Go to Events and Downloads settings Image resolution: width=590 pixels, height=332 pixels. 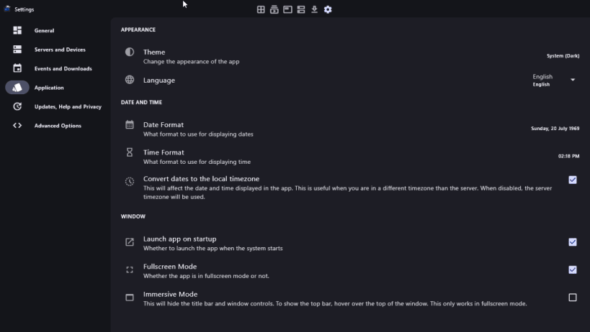[x=63, y=68]
